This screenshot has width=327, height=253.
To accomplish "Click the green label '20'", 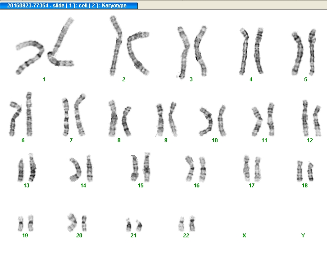I will tap(79, 236).
